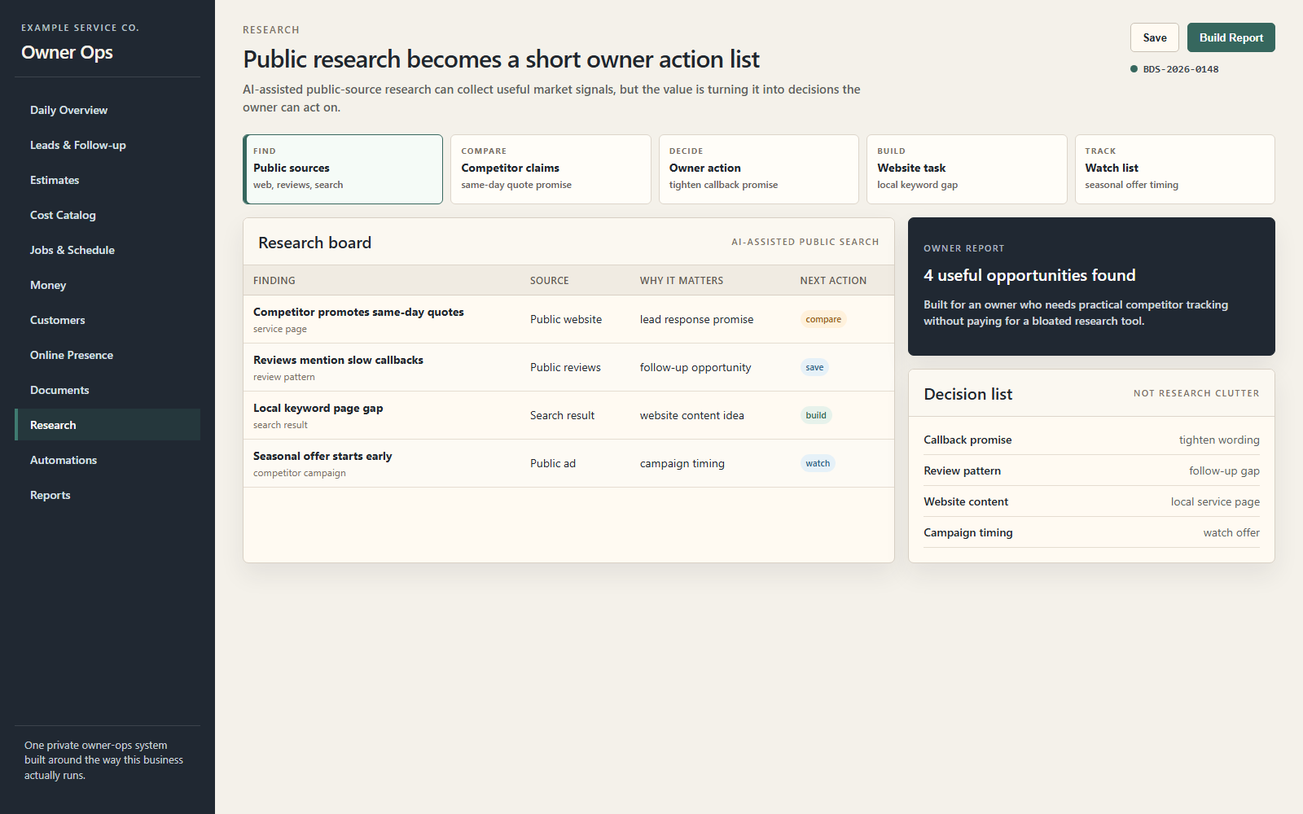Click the Build Report button

[1231, 37]
